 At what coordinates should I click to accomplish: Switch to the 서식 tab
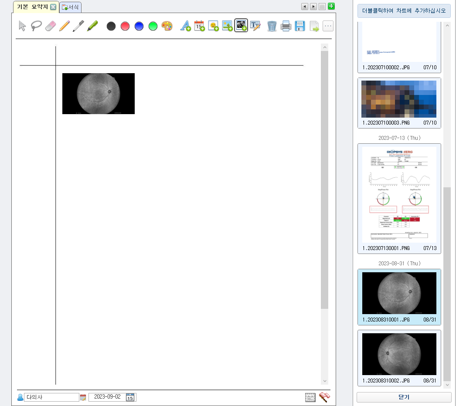(x=71, y=7)
